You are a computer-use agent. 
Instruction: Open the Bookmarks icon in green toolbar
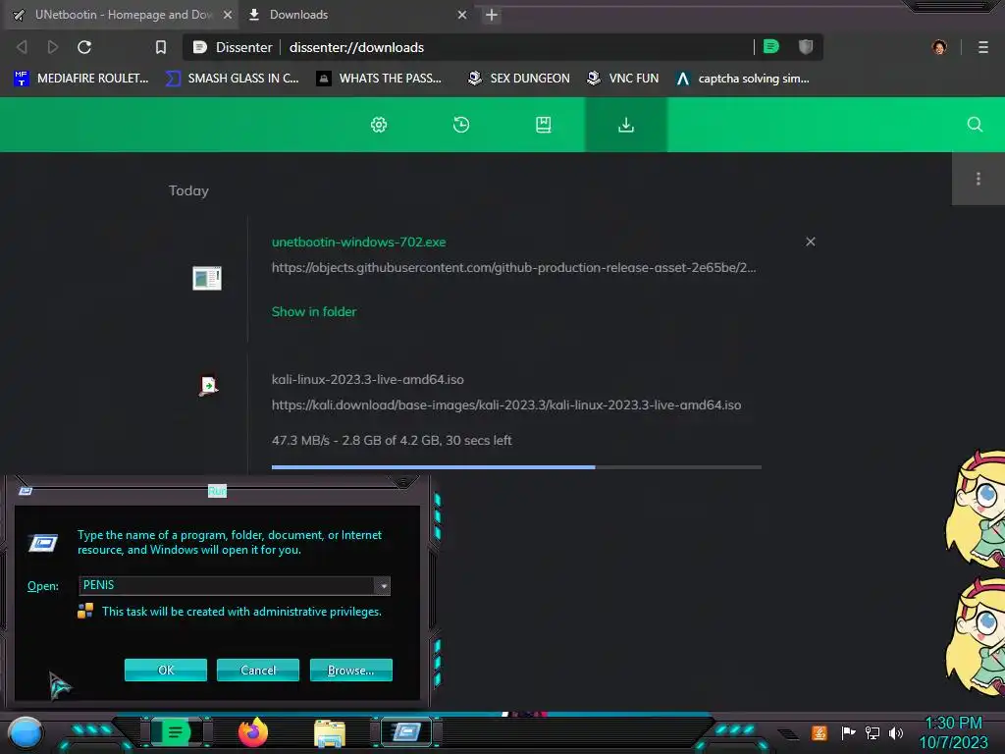(543, 125)
